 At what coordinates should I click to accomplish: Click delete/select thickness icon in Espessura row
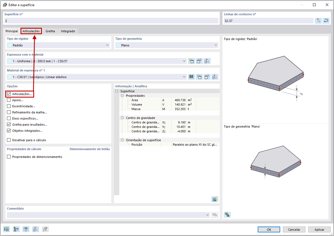point(207,61)
